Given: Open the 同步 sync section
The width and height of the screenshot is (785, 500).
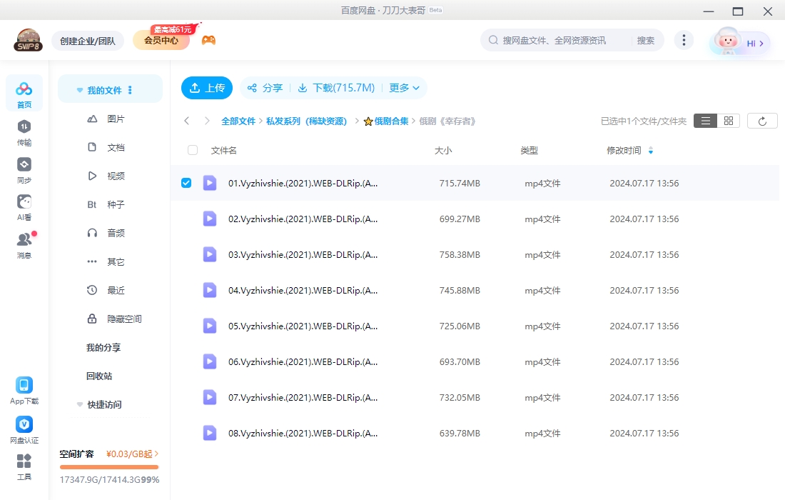Looking at the screenshot, I should click(24, 170).
